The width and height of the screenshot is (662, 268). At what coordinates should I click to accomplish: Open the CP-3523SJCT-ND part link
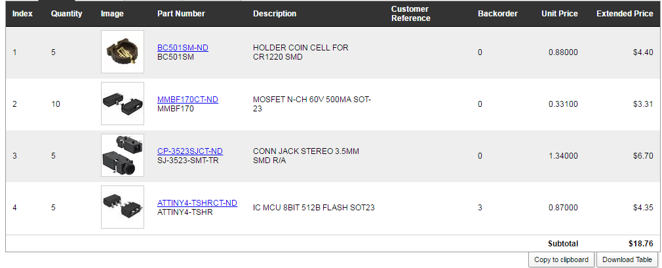[x=190, y=151]
